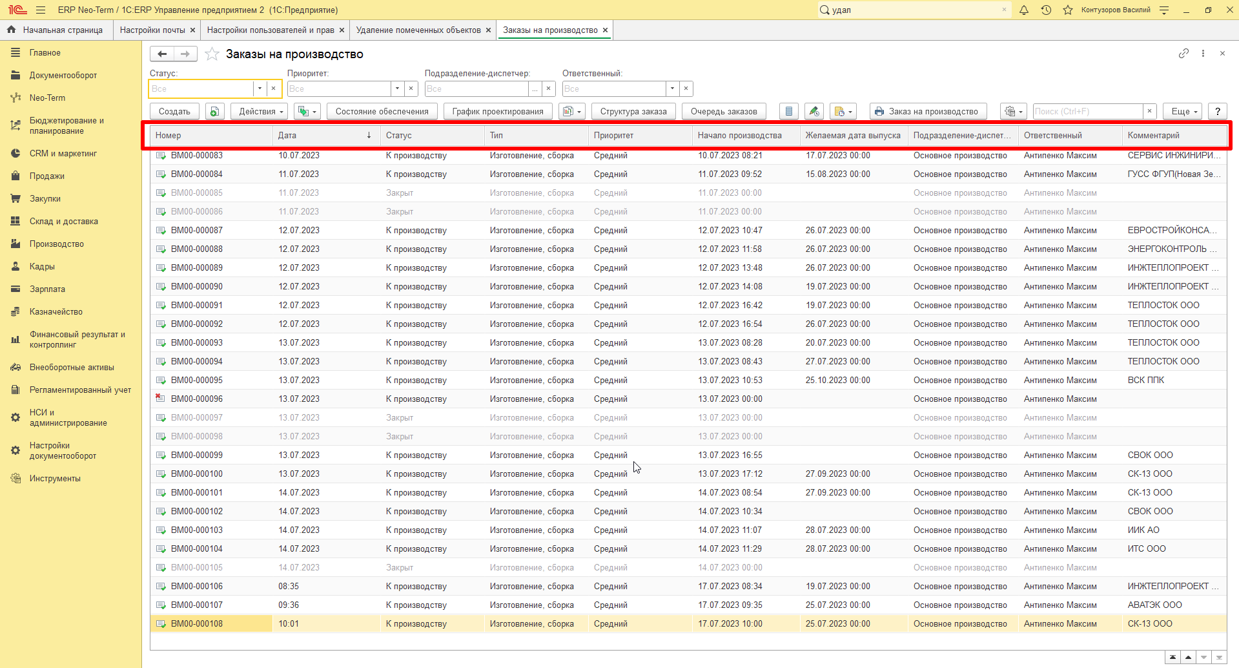This screenshot has height=668, width=1239.
Task: Open НСИ и администрирование section
Action: (68, 418)
